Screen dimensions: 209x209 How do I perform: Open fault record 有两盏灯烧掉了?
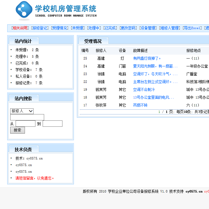147,58
